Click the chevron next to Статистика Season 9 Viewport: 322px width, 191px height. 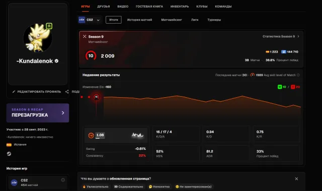(x=298, y=37)
